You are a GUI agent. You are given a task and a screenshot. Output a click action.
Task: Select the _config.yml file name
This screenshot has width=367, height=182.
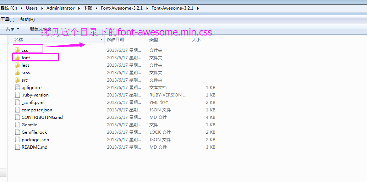pyautogui.click(x=33, y=103)
